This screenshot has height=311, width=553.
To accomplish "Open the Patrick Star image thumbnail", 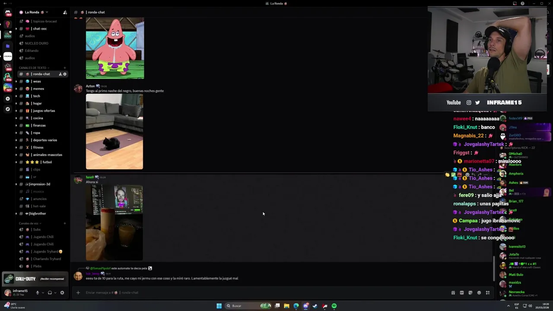I will [115, 48].
